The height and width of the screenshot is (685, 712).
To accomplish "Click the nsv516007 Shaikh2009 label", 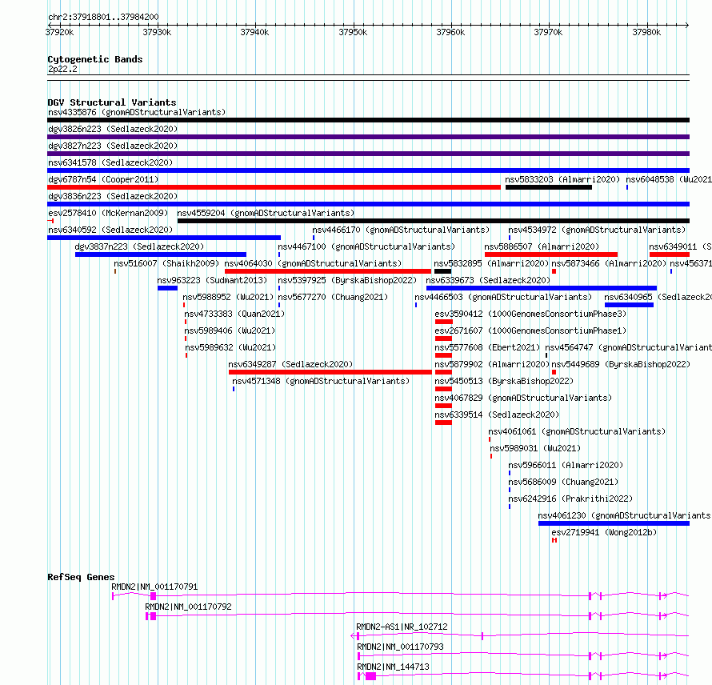I will click(166, 263).
